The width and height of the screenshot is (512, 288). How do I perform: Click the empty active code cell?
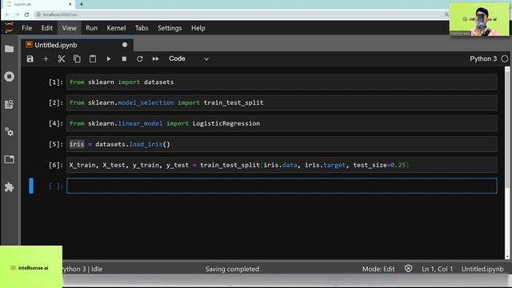tap(282, 186)
